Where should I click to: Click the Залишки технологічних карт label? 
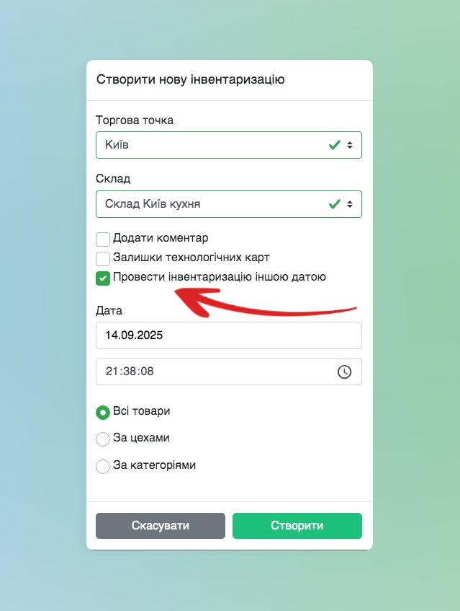(x=191, y=258)
